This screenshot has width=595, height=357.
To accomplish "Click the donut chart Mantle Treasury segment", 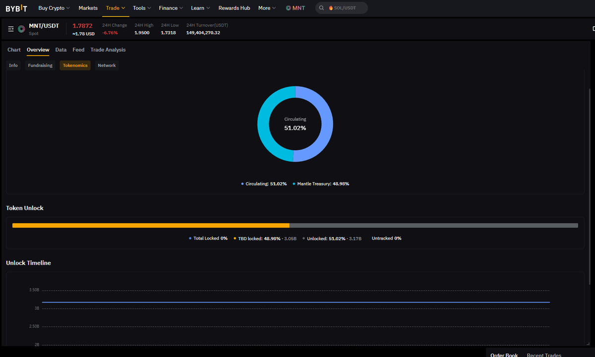I will click(x=263, y=124).
